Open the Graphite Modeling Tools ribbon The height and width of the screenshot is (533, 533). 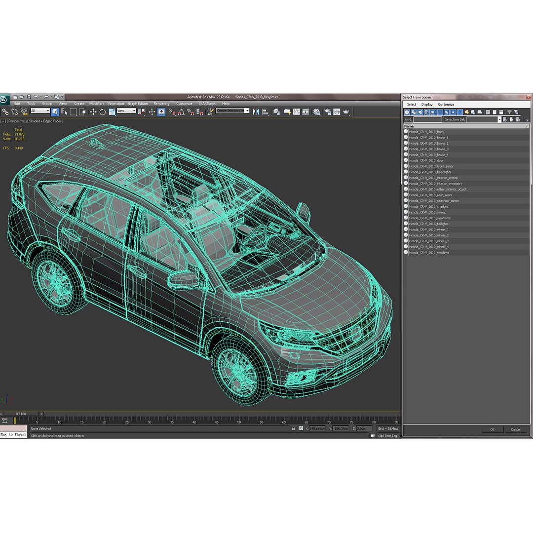coord(287,112)
